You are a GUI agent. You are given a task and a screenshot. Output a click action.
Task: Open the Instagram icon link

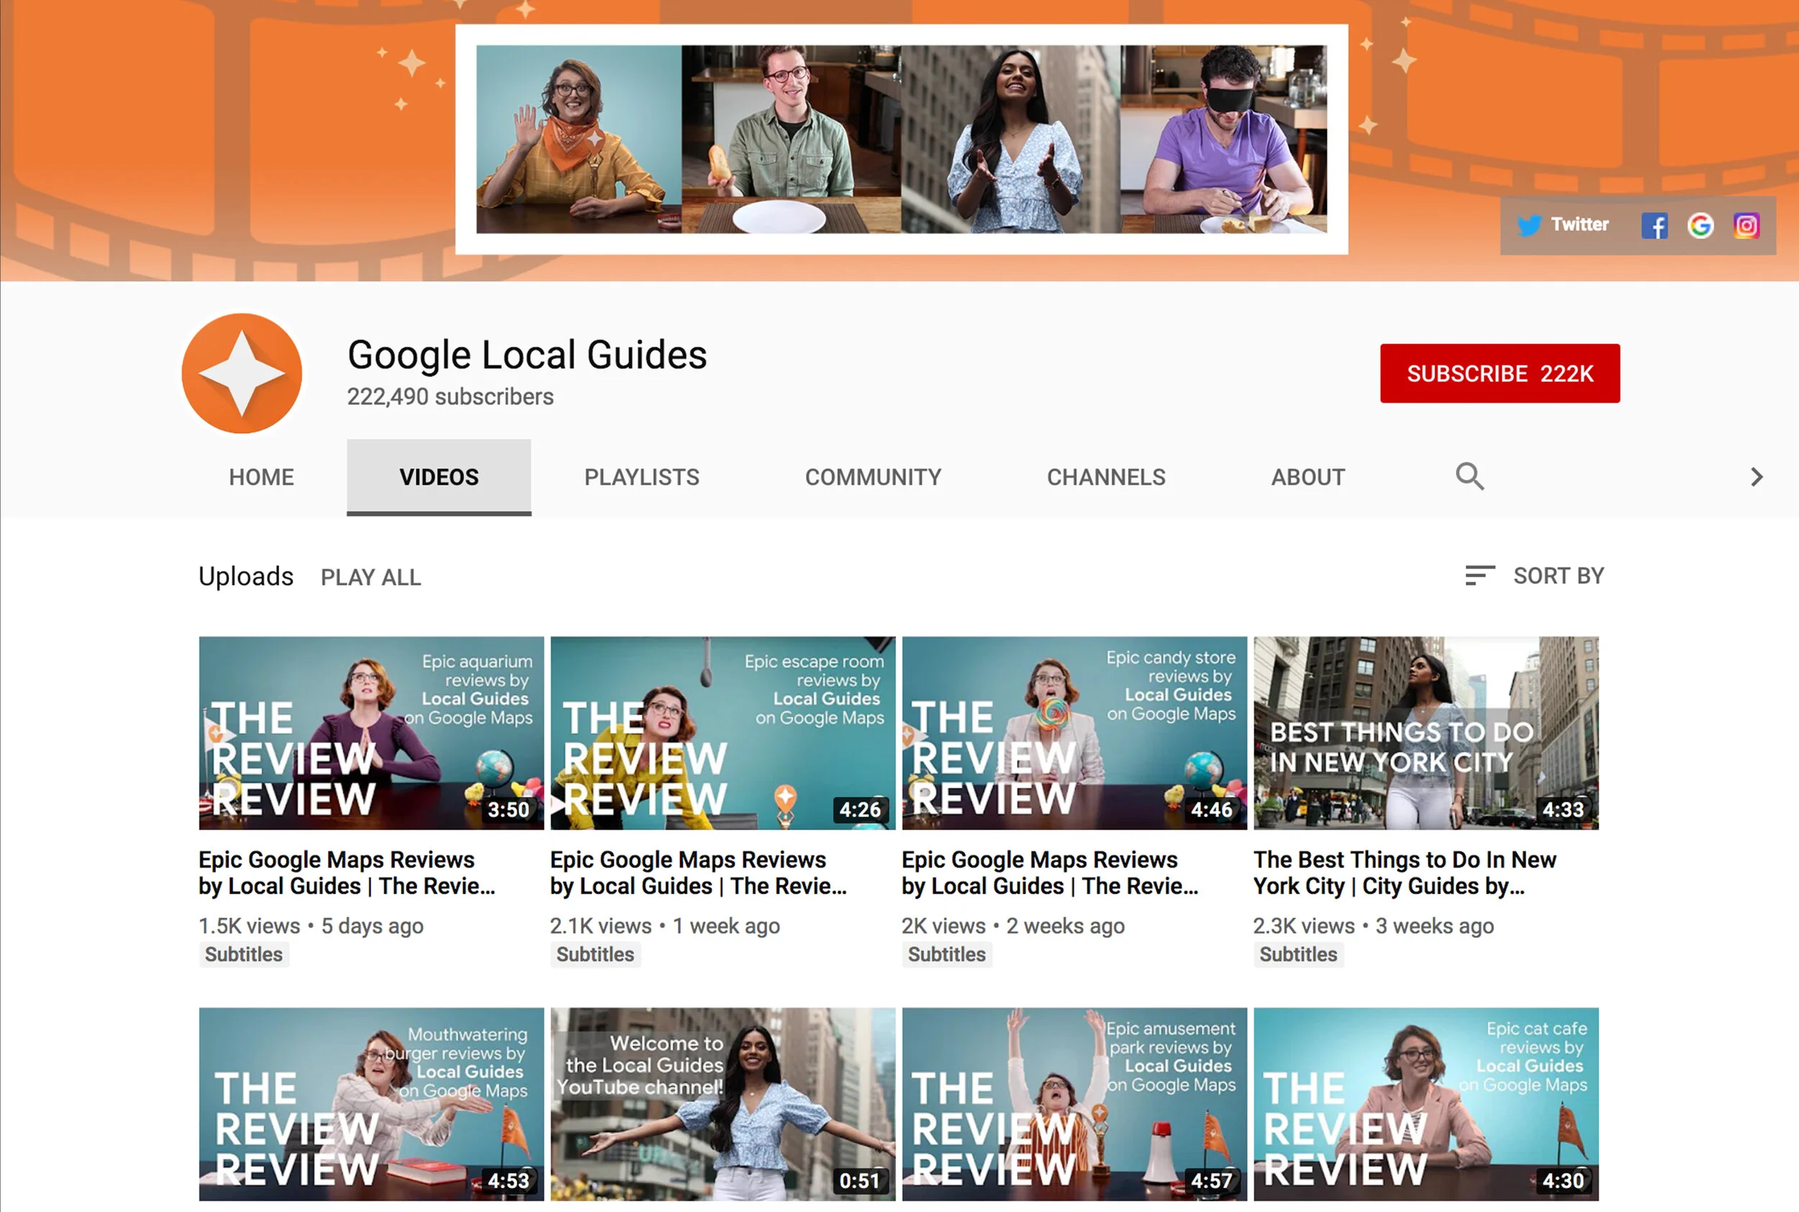point(1746,226)
